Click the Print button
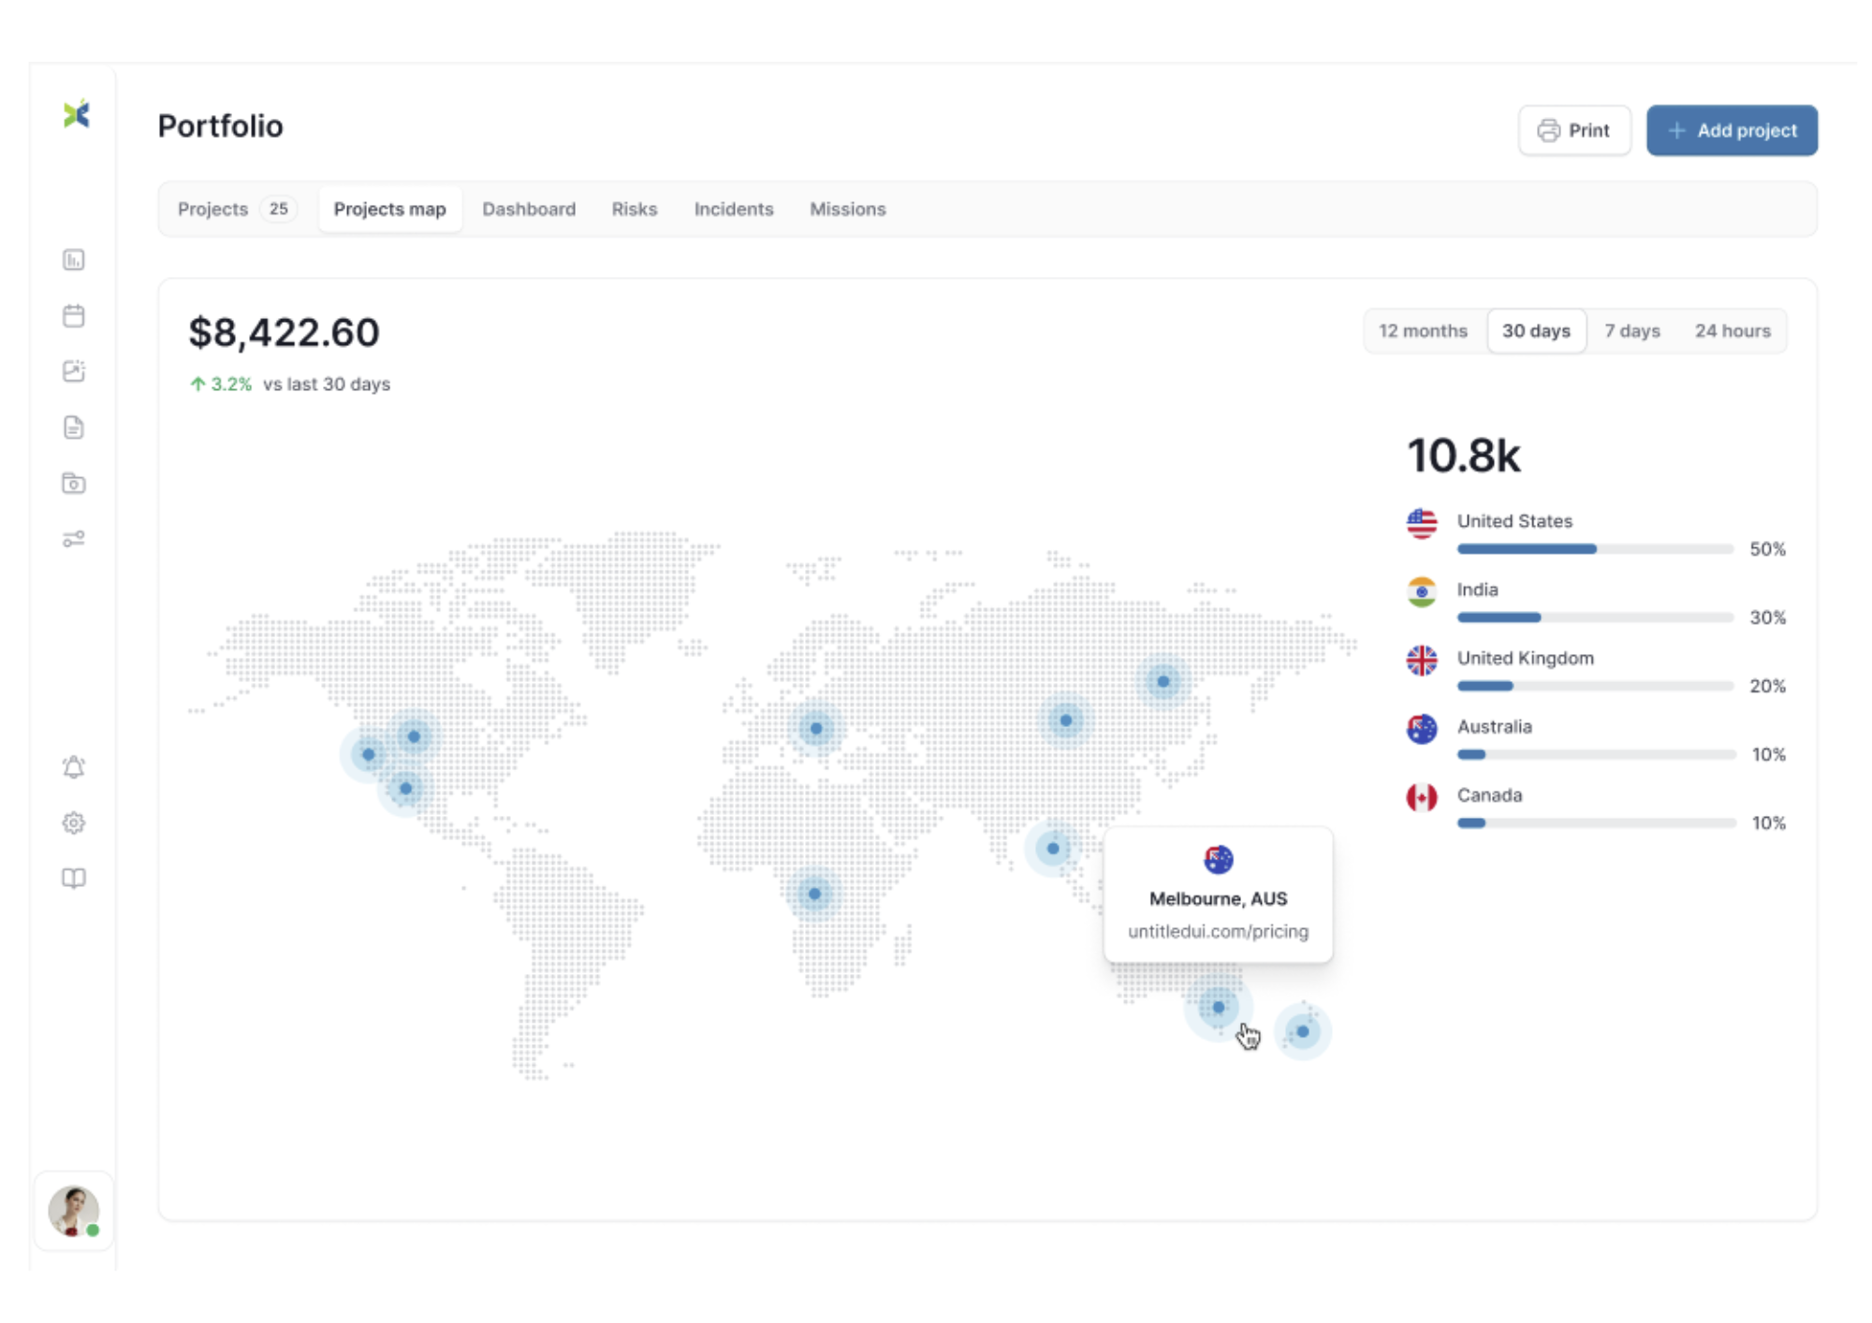Screen dimensions: 1872x1323 [1575, 130]
